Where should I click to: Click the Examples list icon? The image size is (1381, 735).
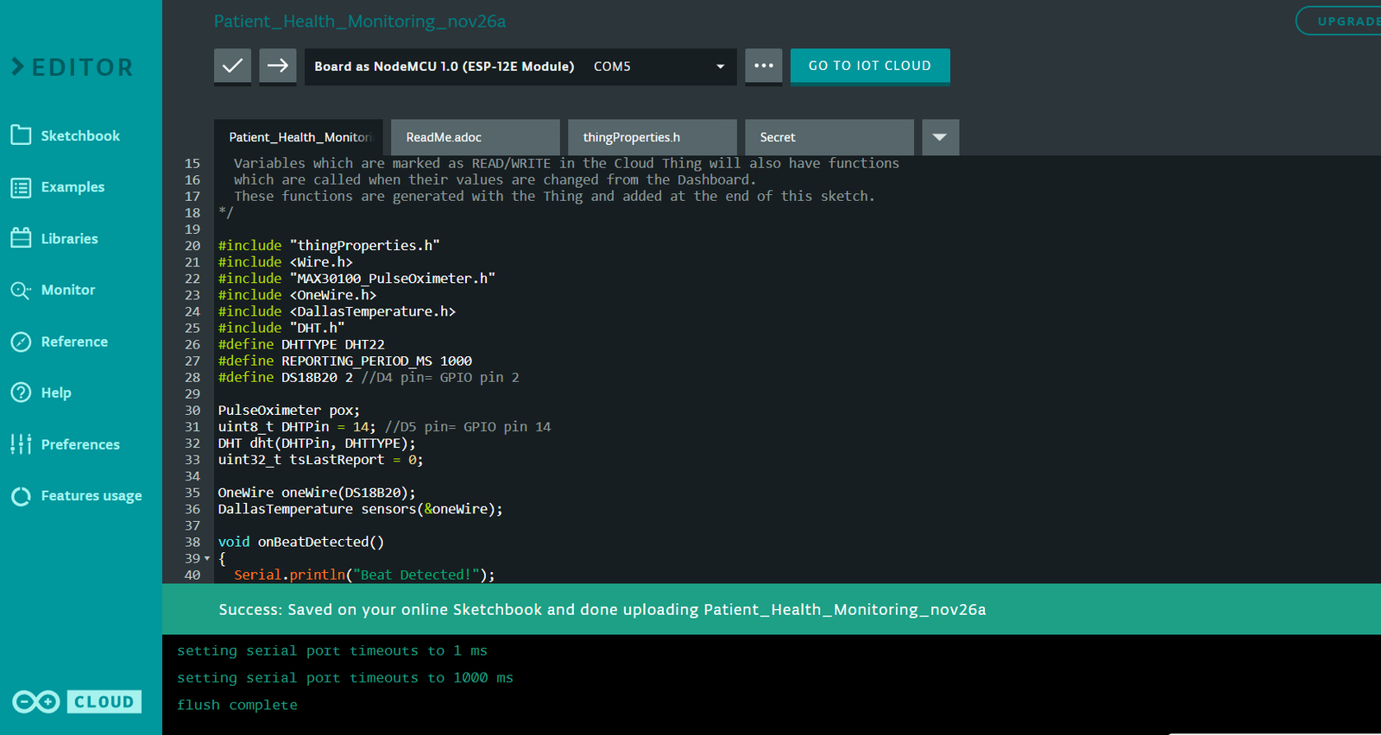point(21,187)
